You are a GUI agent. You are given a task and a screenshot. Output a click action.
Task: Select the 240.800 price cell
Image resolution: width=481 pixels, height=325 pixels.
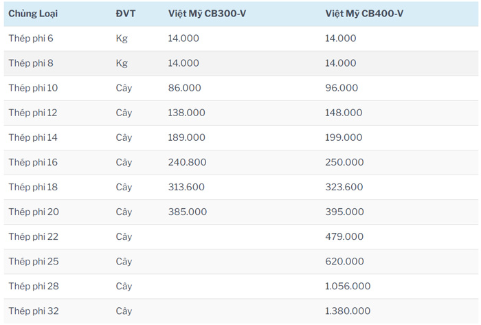tap(187, 162)
